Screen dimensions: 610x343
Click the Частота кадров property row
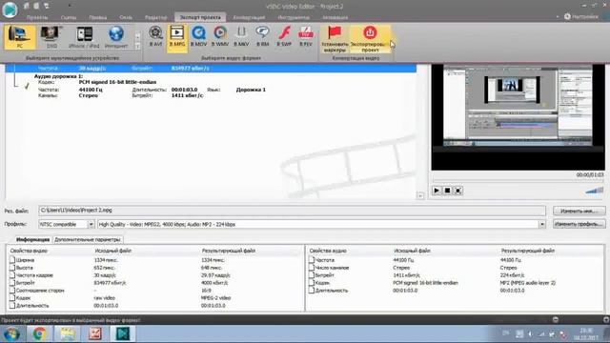tap(155, 275)
